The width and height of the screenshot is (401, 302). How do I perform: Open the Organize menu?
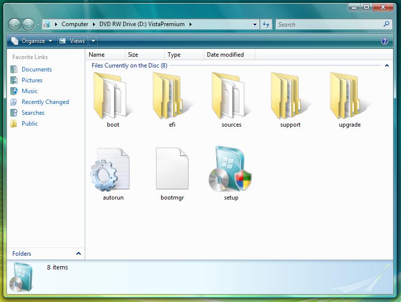coord(32,41)
